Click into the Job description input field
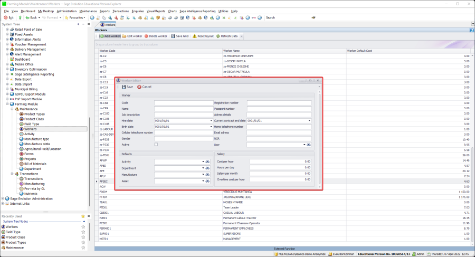 click(183, 115)
